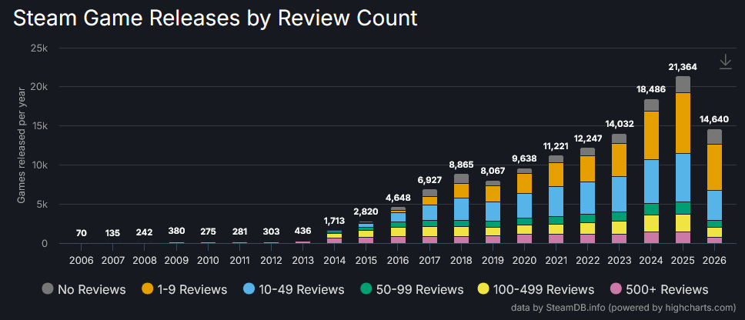Click the 9,638 total label above 2020
The image size is (745, 320).
click(524, 158)
